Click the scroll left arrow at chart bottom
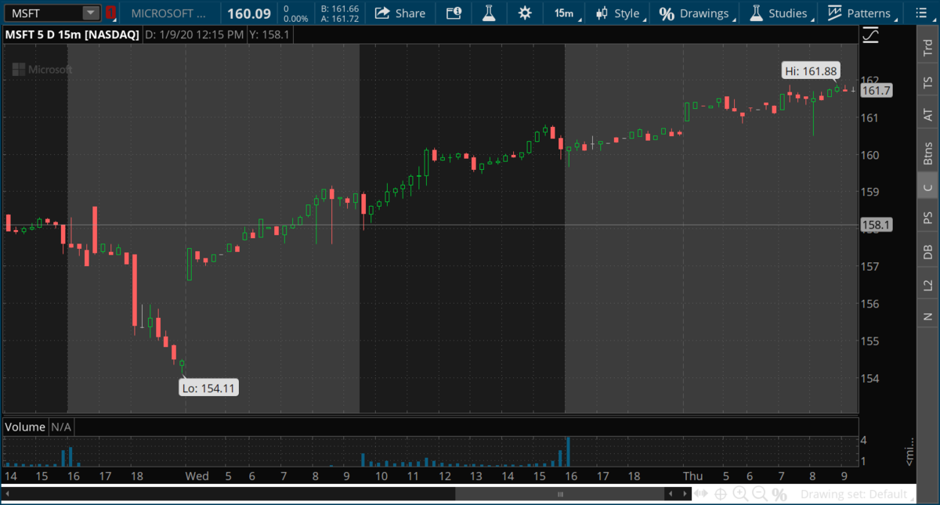This screenshot has width=940, height=505. [670, 494]
